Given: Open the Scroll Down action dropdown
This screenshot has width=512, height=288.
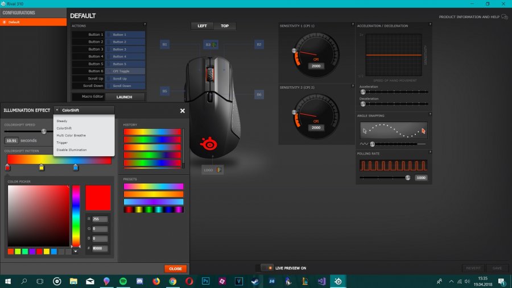Looking at the screenshot, I should 125,86.
